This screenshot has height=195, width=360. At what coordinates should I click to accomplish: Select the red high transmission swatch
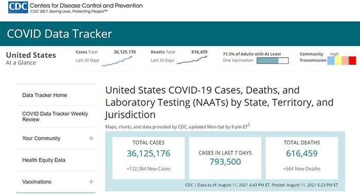tap(352, 61)
